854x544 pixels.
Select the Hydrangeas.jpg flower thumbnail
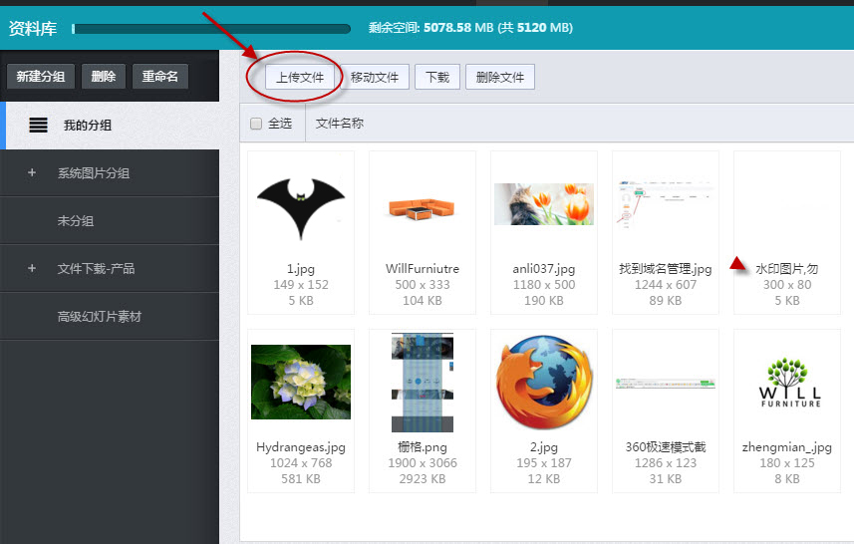301,384
